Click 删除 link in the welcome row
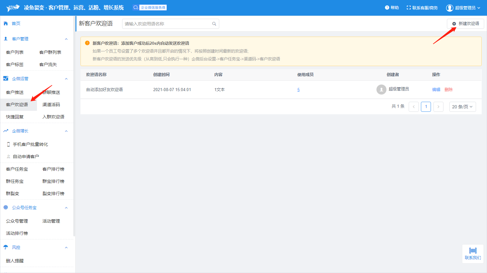 click(x=448, y=90)
